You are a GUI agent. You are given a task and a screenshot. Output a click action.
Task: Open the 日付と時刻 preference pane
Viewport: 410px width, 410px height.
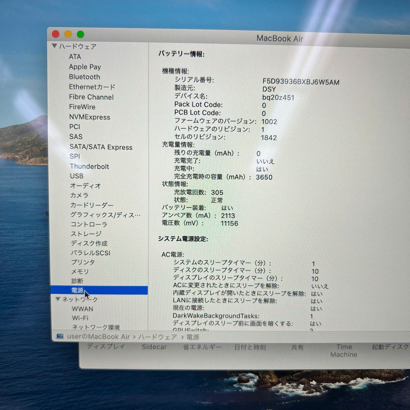250,347
